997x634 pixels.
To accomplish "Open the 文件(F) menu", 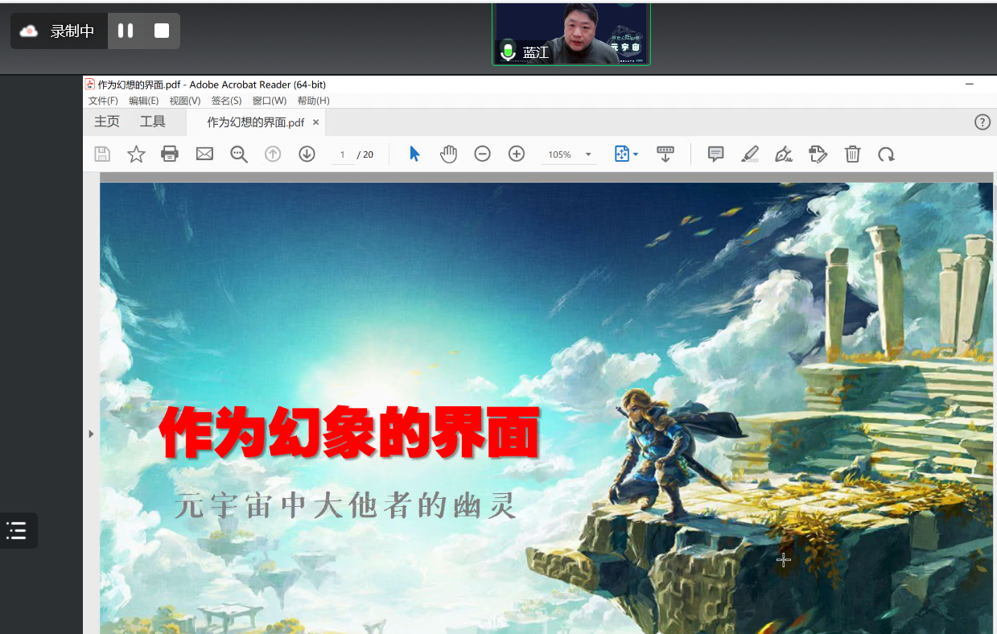I will 103,101.
